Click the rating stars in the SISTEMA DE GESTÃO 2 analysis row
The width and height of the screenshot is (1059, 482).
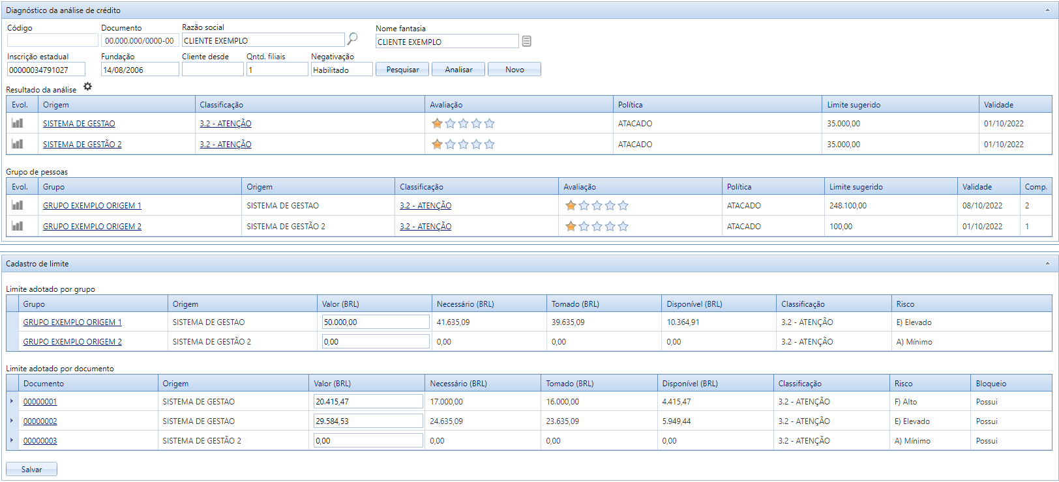463,144
